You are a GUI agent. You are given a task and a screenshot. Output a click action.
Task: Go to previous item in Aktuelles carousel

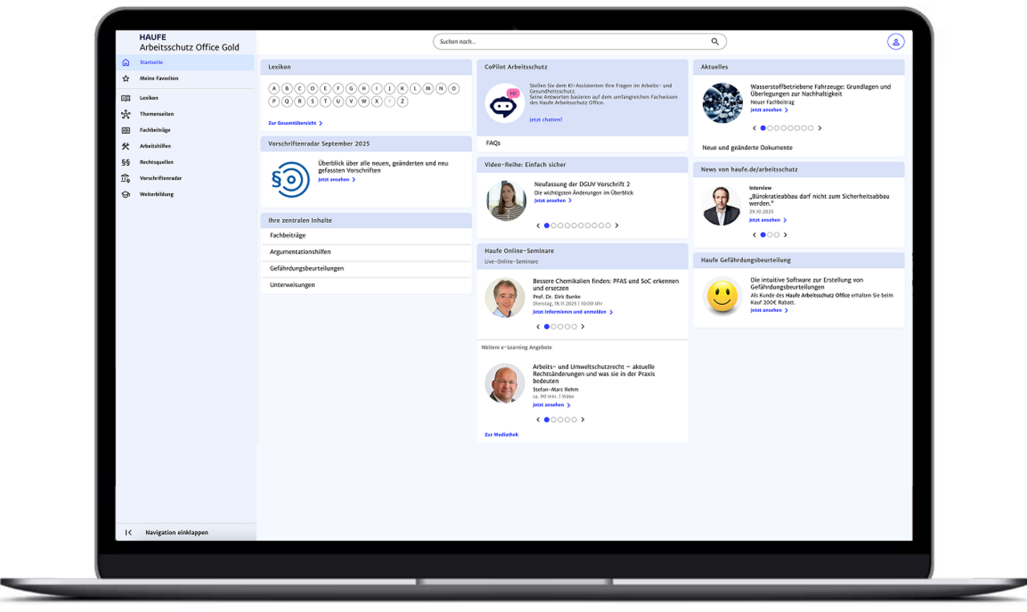pos(754,128)
